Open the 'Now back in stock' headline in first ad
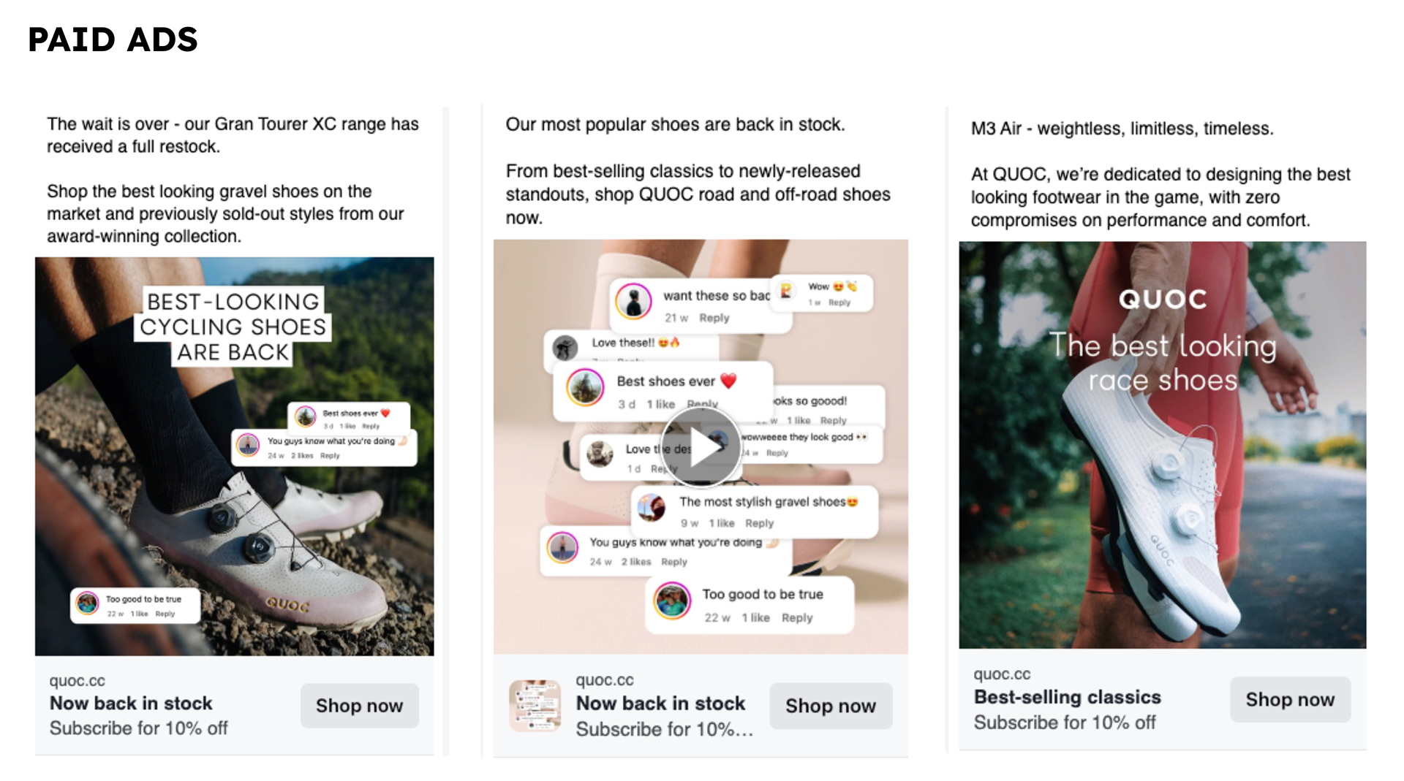Viewport: 1404px width, 781px height. 131,703
